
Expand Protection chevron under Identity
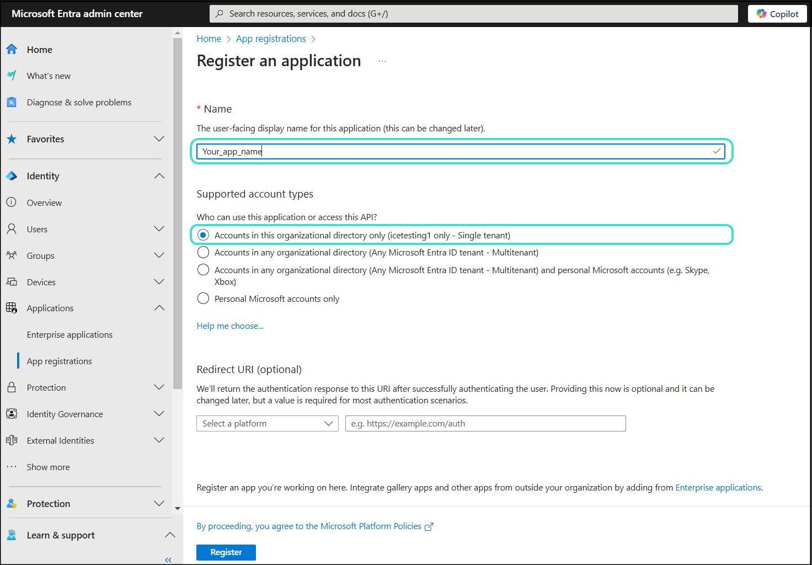pyautogui.click(x=159, y=387)
